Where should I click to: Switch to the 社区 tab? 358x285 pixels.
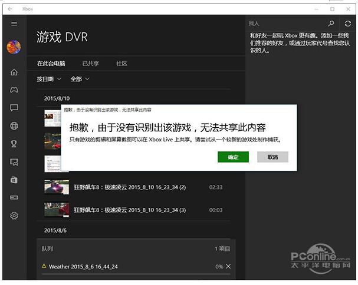pyautogui.click(x=121, y=64)
